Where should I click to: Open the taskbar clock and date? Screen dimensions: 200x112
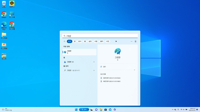pyautogui.click(x=192, y=109)
